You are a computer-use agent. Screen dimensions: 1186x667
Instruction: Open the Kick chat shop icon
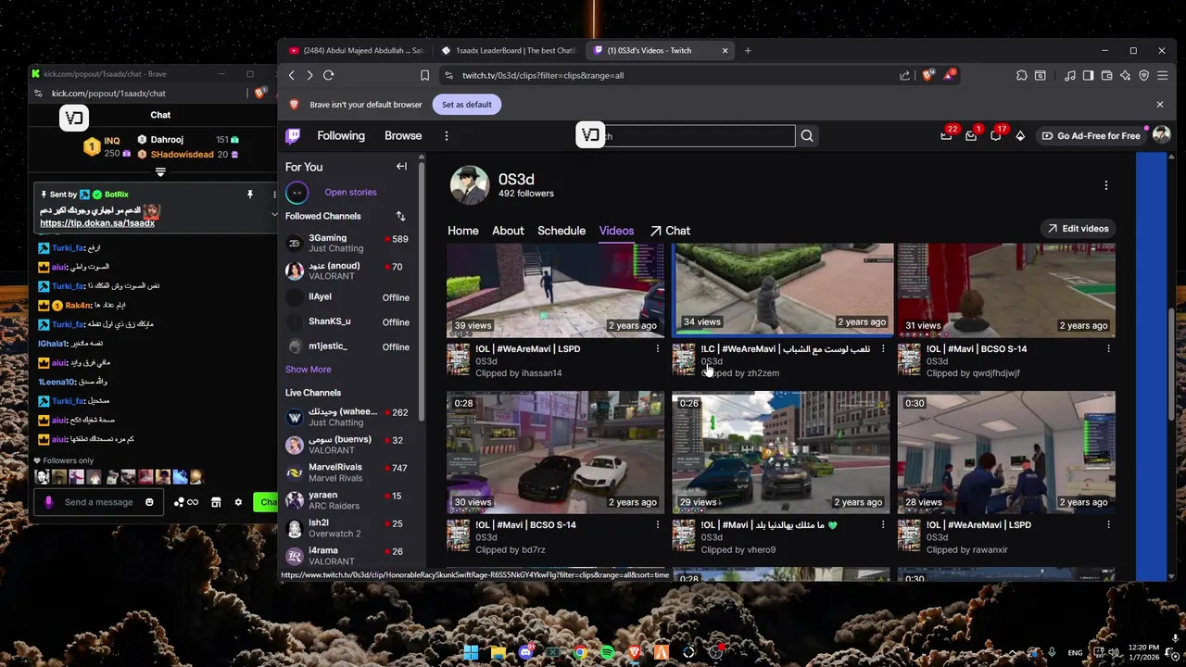pyautogui.click(x=216, y=502)
